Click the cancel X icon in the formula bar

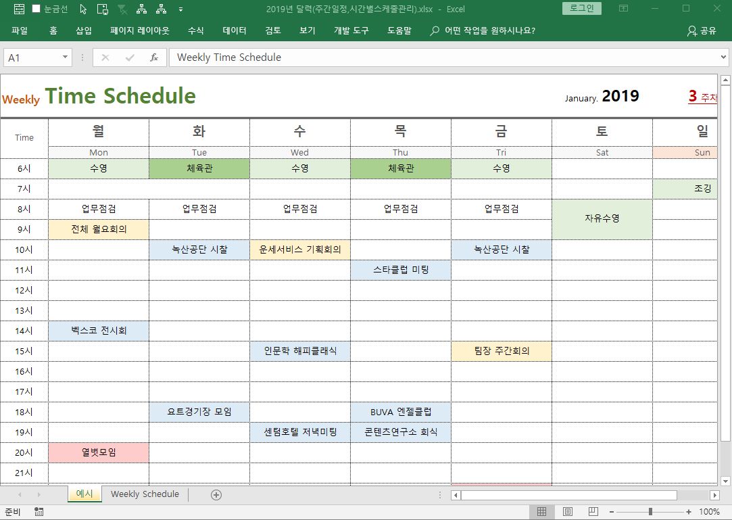(x=105, y=57)
